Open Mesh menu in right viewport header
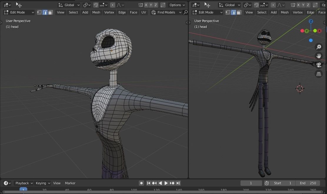This screenshot has width=327, height=194. pos(285,12)
